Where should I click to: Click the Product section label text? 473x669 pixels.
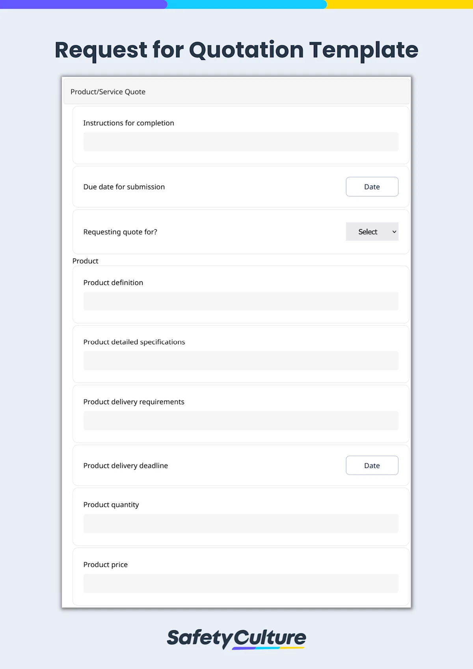[85, 261]
